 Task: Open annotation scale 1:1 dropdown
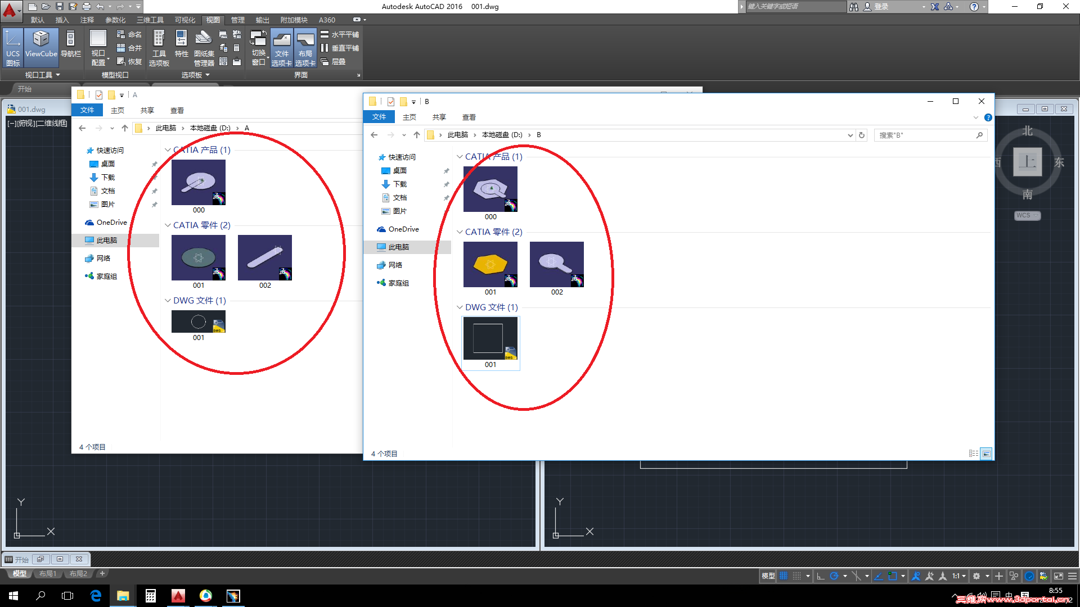(x=959, y=576)
